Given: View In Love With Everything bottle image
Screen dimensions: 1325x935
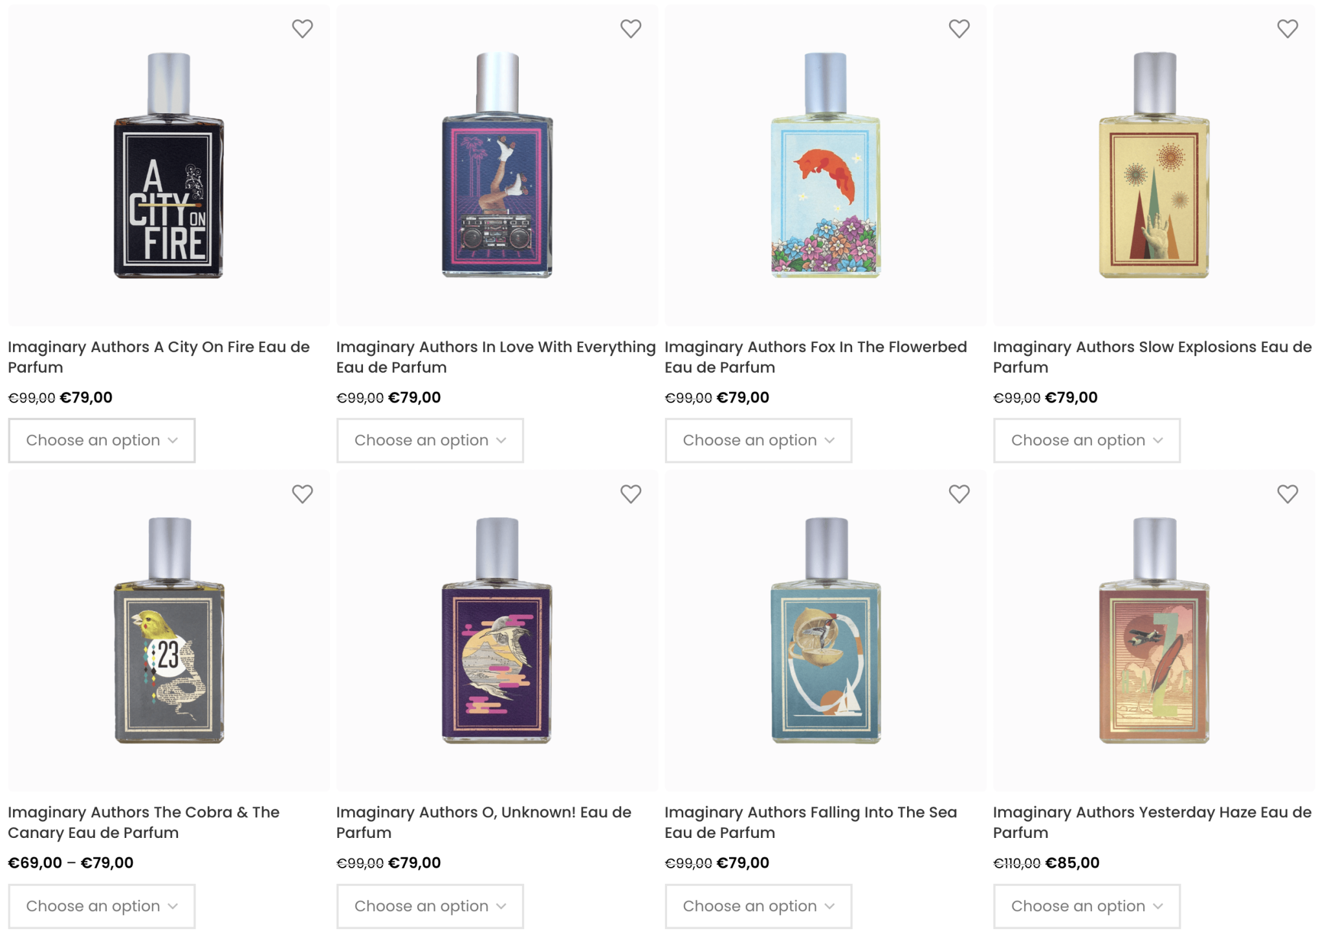Looking at the screenshot, I should click(497, 166).
